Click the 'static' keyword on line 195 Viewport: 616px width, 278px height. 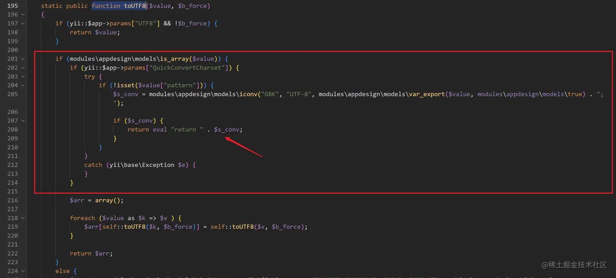pyautogui.click(x=52, y=6)
